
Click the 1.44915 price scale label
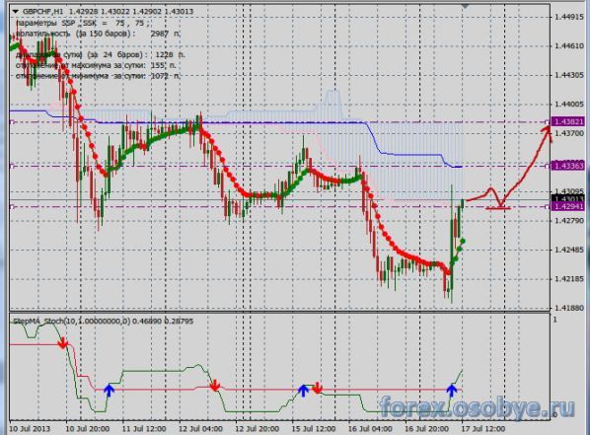[569, 17]
